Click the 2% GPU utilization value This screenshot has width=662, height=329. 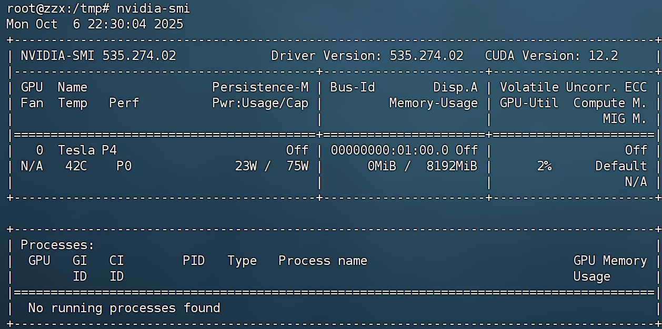tap(544, 166)
